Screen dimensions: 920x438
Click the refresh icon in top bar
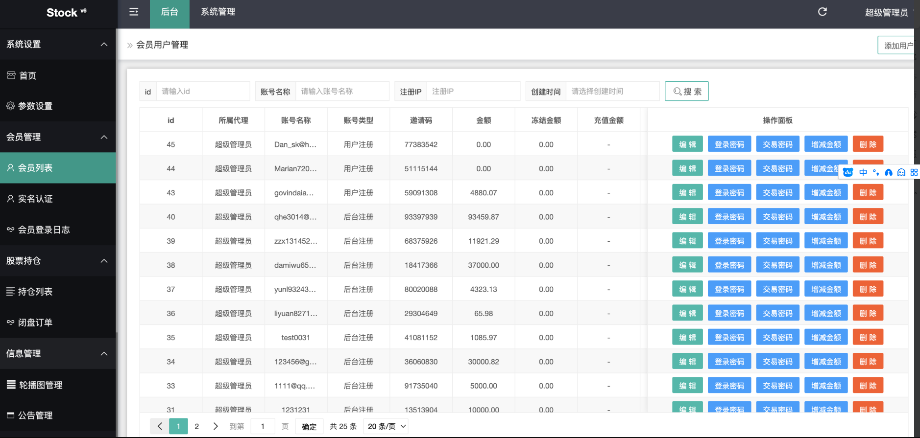point(823,12)
